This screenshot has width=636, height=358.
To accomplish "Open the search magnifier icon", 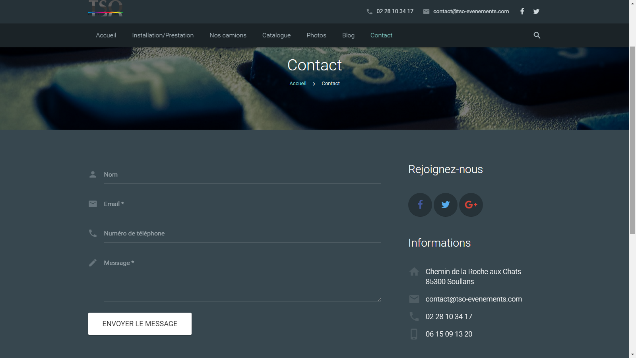I will pos(537,35).
